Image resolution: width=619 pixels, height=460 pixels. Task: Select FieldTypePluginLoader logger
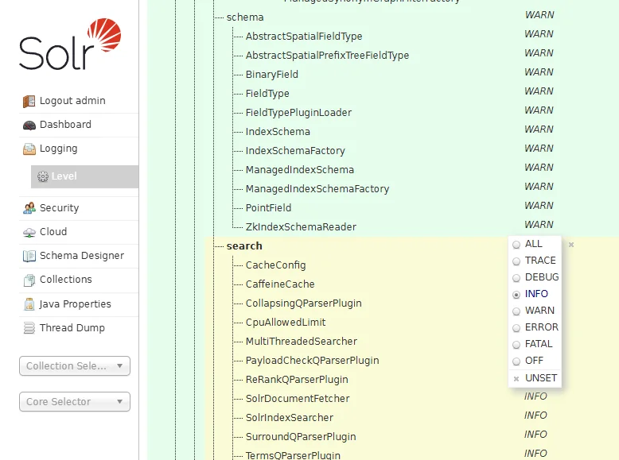(298, 113)
